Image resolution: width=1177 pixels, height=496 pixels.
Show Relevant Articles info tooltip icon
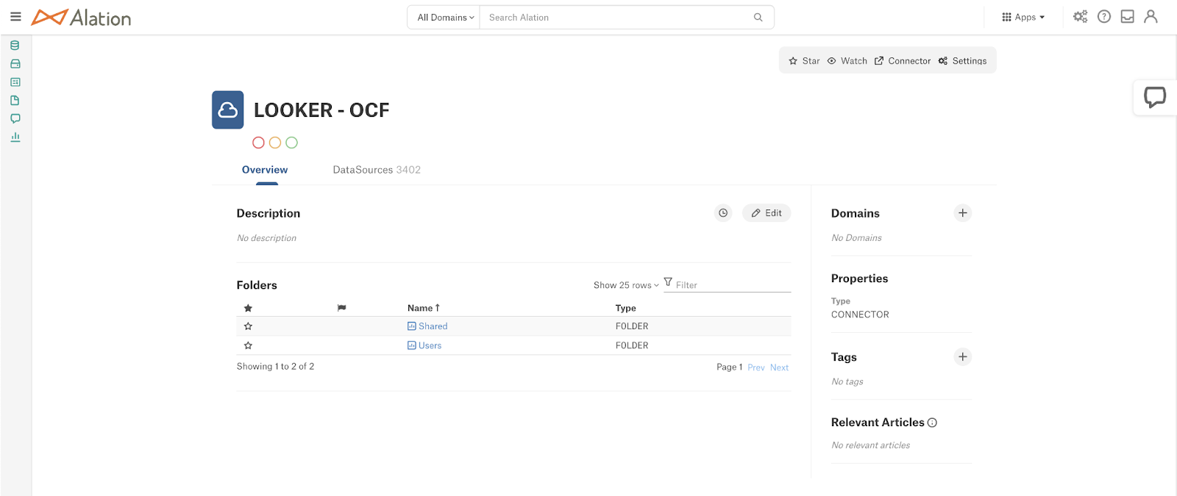click(932, 423)
